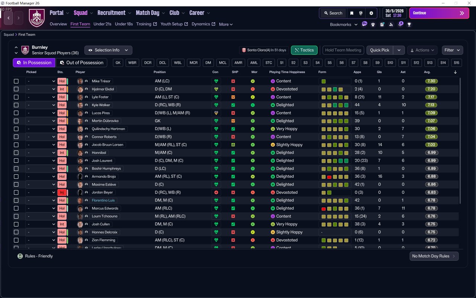The image size is (476, 298).
Task: Expand the More submenu dropdown
Action: click(x=226, y=25)
